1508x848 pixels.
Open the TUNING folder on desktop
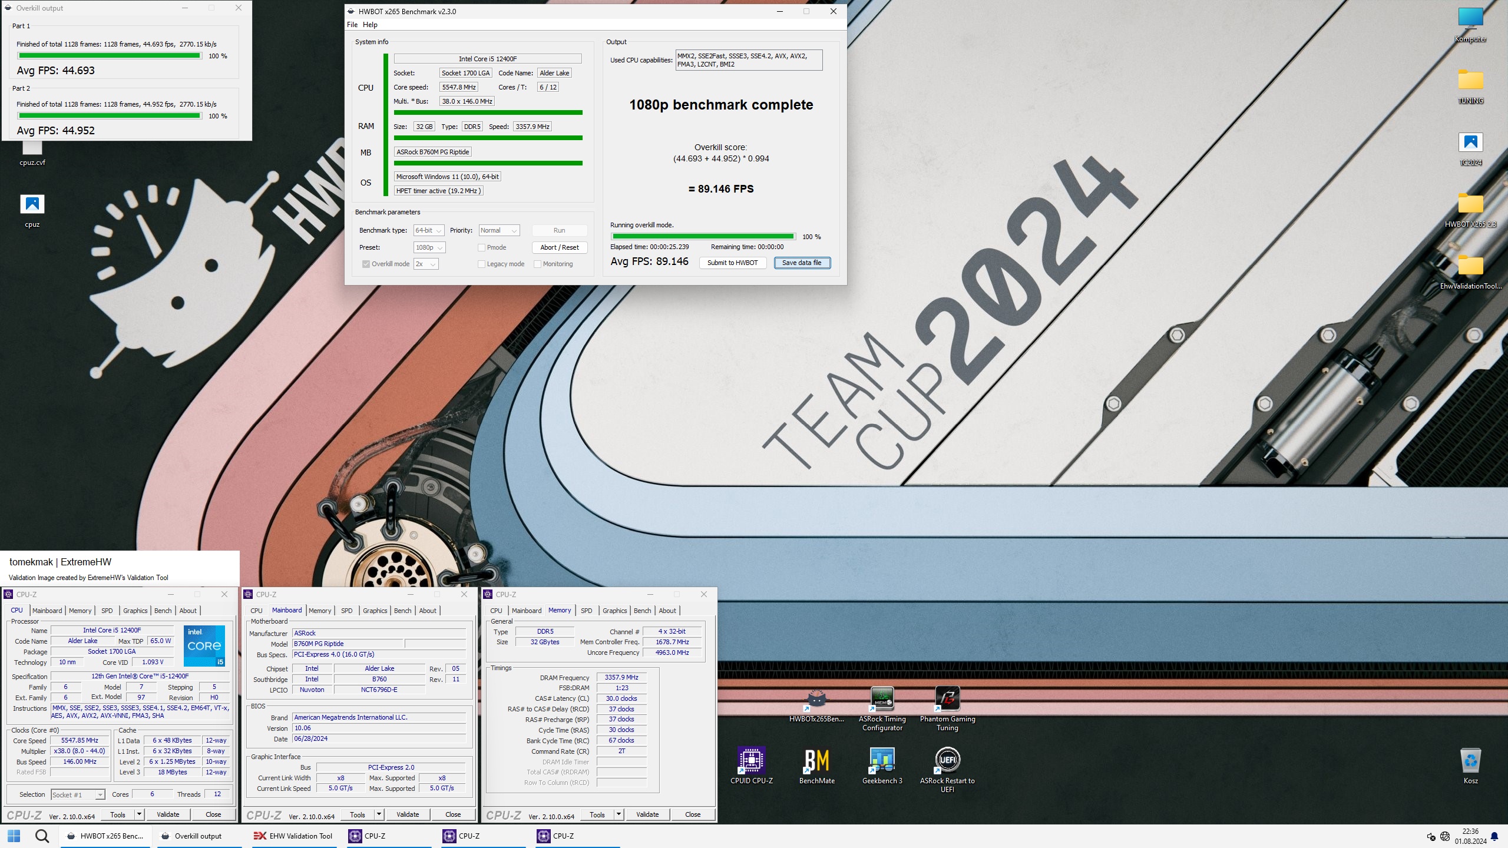coord(1470,87)
